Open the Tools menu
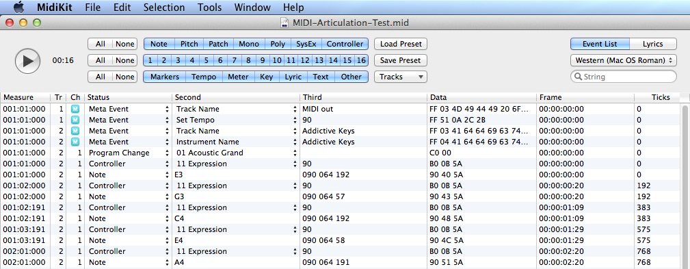690x269 pixels. [209, 8]
